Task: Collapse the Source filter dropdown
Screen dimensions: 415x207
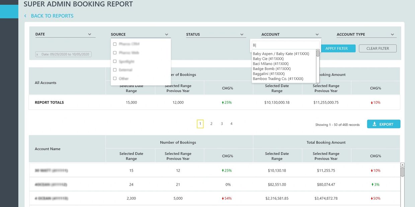Action: [x=166, y=34]
